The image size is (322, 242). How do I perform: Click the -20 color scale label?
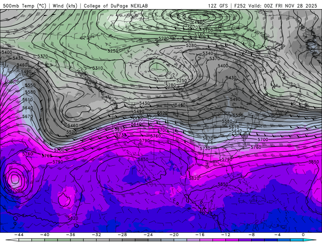(x=174, y=235)
